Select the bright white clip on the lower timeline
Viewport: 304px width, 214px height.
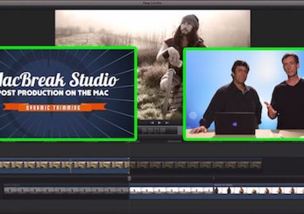click(172, 191)
